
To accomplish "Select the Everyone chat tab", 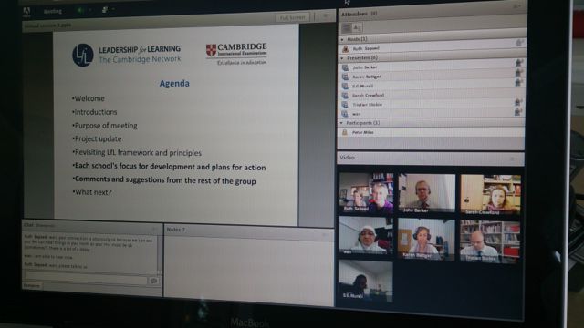I will pyautogui.click(x=32, y=285).
